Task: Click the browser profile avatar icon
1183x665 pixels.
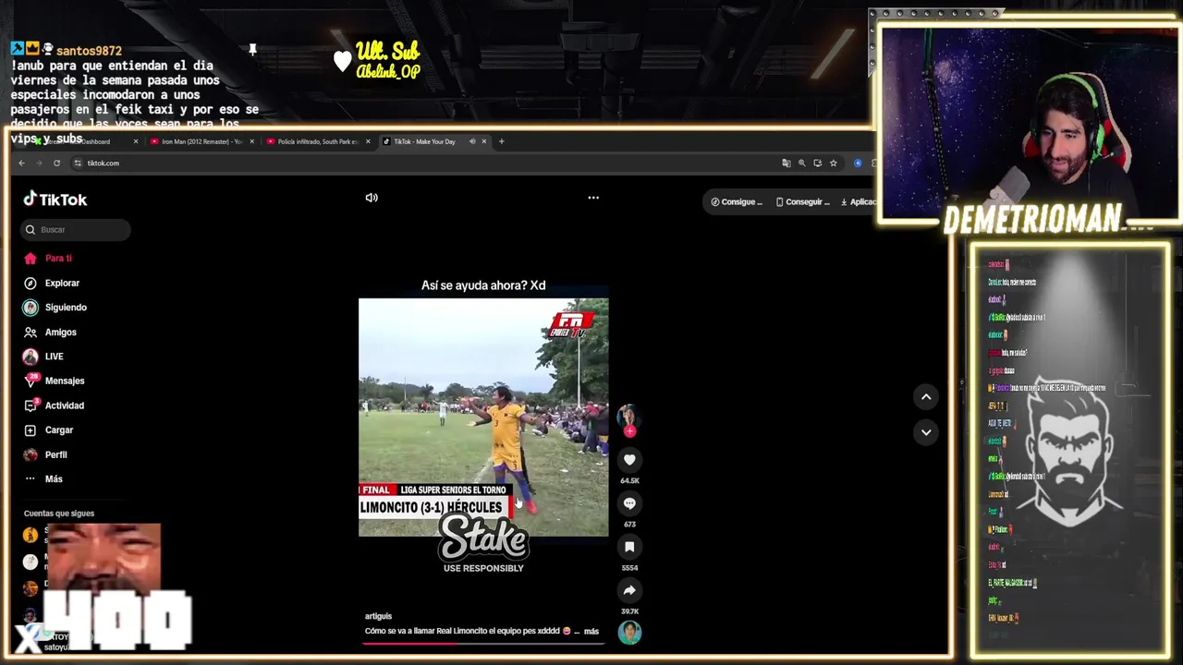Action: pos(858,163)
